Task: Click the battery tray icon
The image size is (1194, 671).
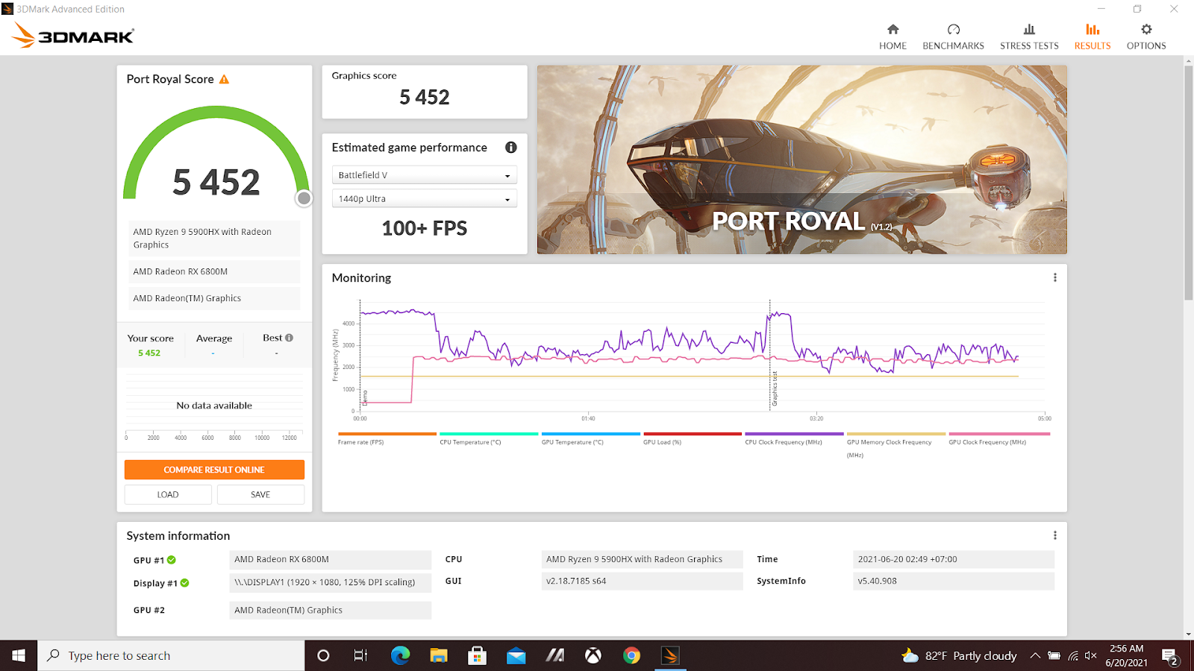Action: click(1054, 655)
